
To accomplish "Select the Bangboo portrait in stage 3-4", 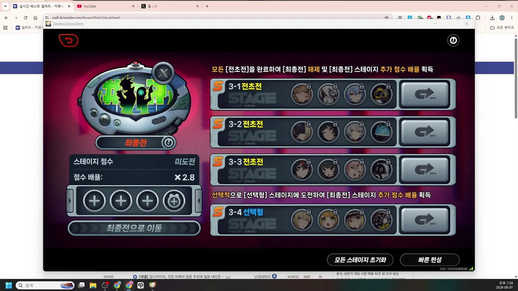I will click(x=381, y=220).
